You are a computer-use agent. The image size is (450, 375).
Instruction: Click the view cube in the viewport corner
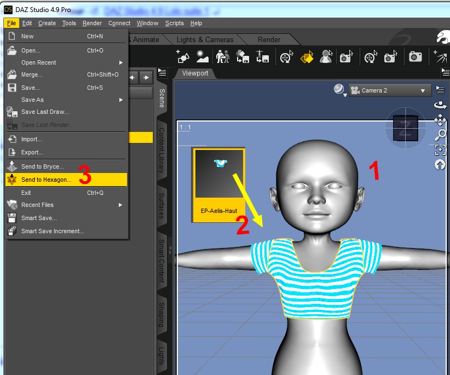click(405, 128)
